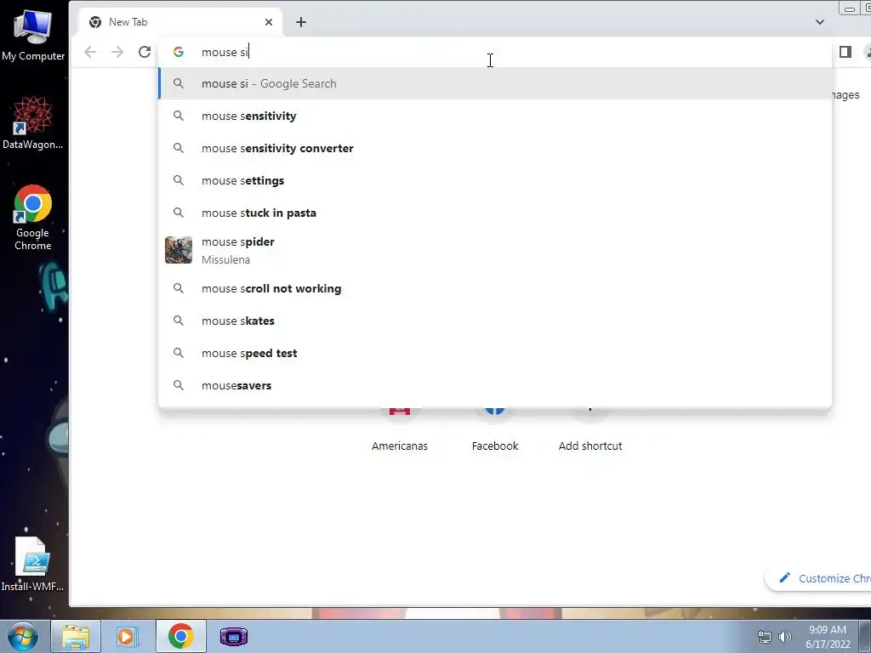Click search icon beside "mouse speed test"
The image size is (871, 653).
pyautogui.click(x=179, y=353)
